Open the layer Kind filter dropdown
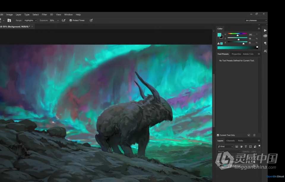This screenshot has width=285, height=182. 225,147
